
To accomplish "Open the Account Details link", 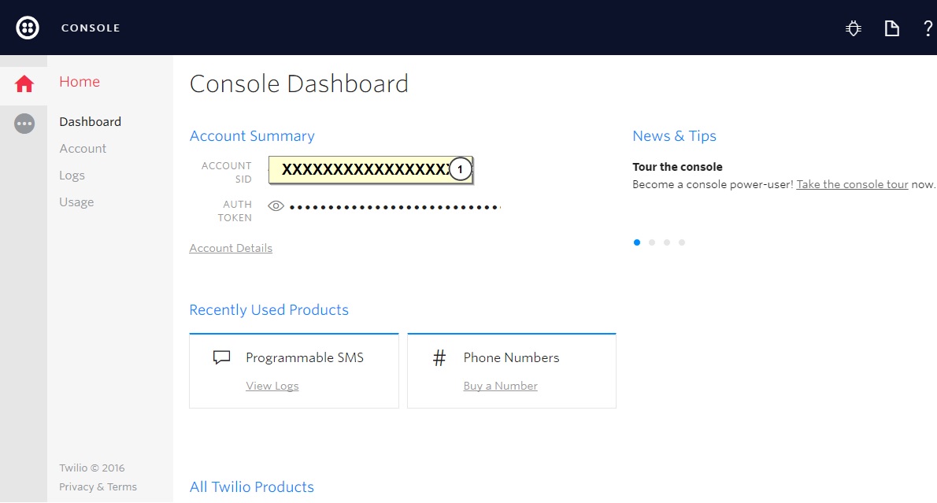I will click(x=231, y=248).
